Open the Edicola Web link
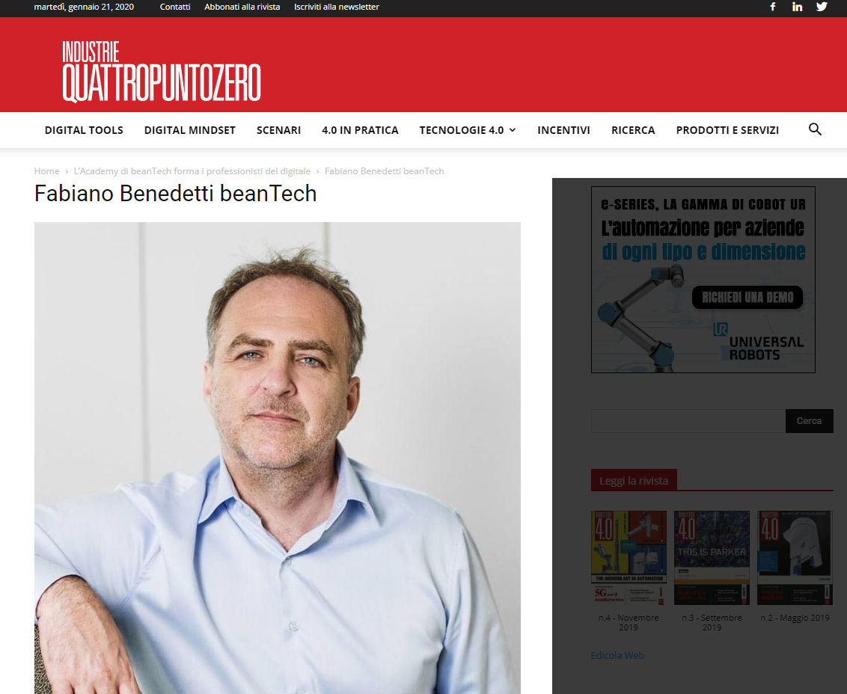The image size is (847, 694). pos(617,655)
